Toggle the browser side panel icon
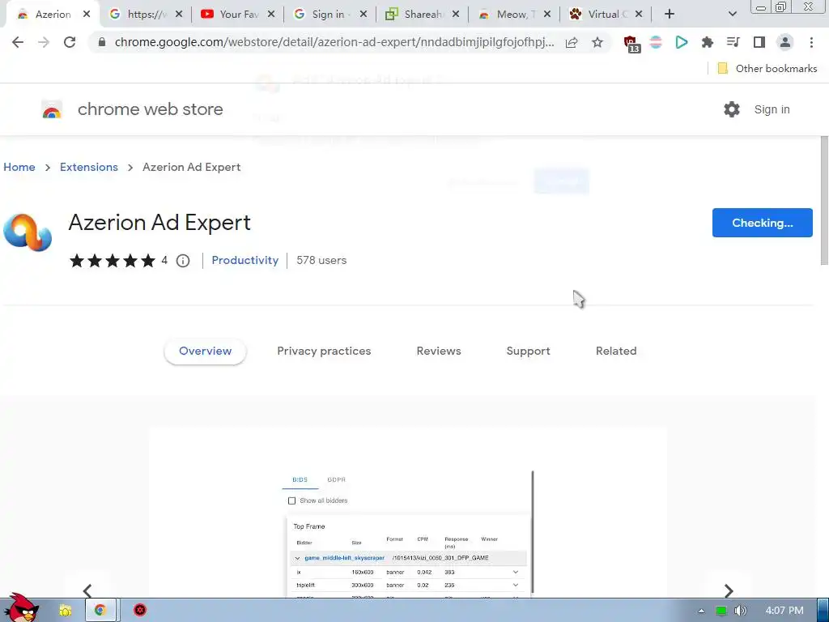Screen dimensions: 829x622 coord(759,42)
